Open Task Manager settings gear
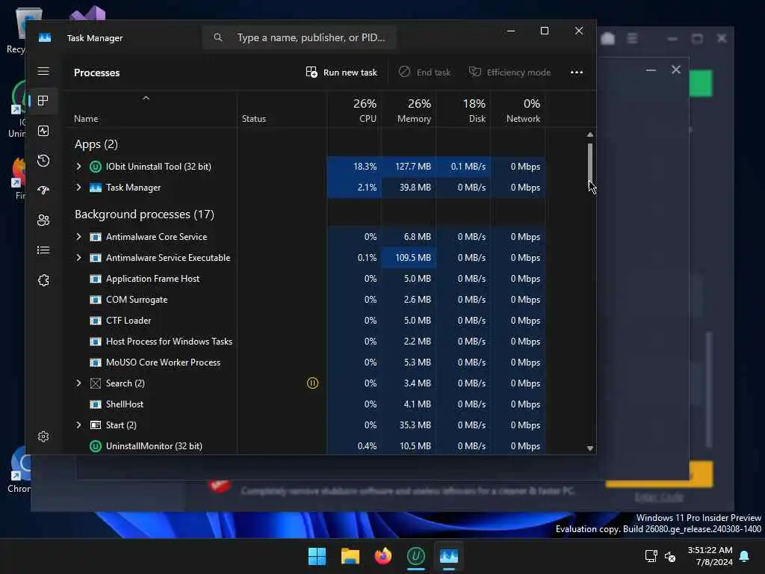The height and width of the screenshot is (574, 765). tap(43, 436)
